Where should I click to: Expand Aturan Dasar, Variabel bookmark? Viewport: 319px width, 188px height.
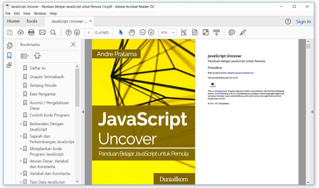21,161
